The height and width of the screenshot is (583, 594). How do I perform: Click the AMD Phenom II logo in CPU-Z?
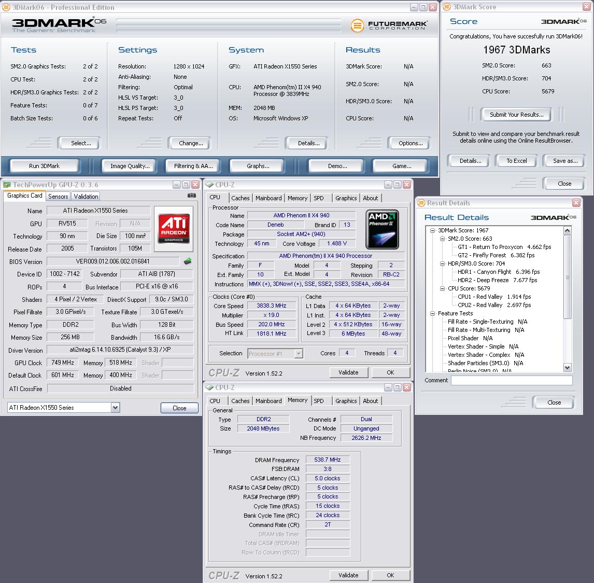point(382,229)
